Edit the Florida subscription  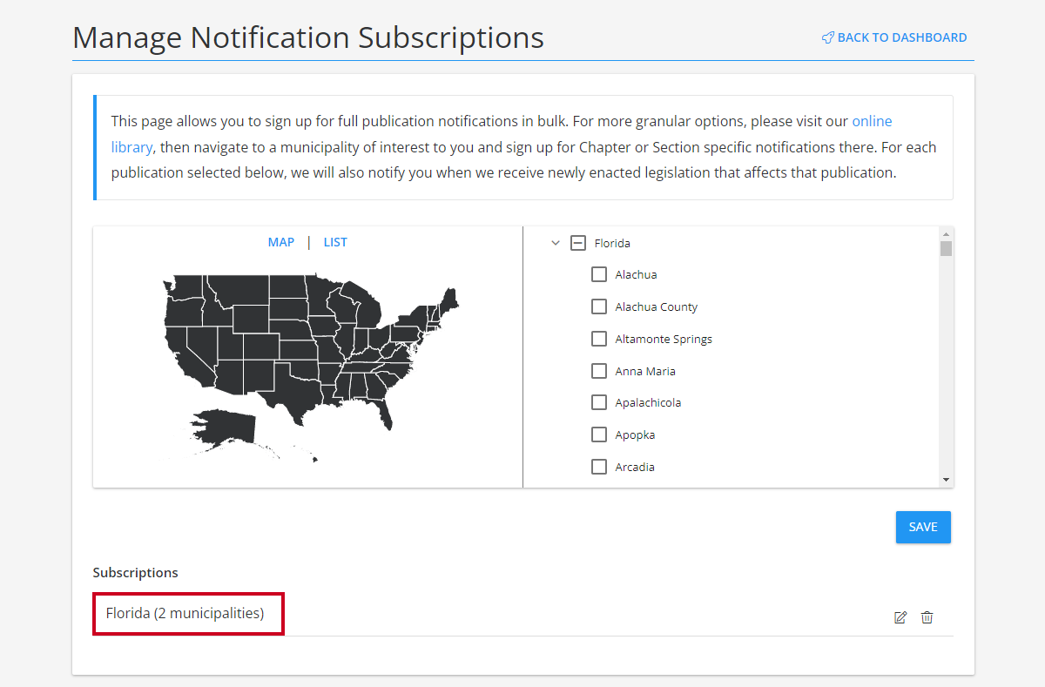coord(900,617)
